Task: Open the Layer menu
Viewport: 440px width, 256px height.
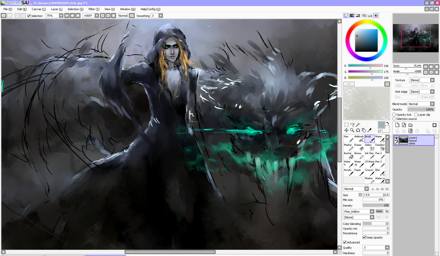Action: coord(57,9)
